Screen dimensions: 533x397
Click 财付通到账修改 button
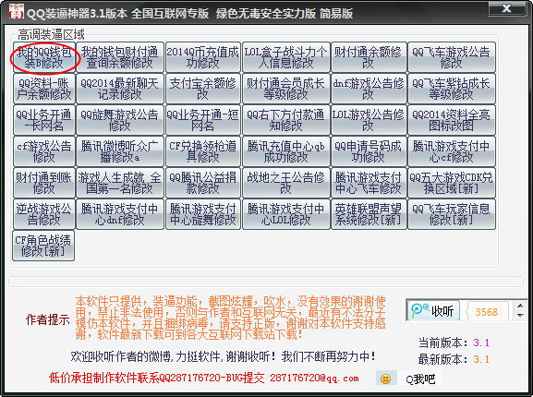pos(43,183)
